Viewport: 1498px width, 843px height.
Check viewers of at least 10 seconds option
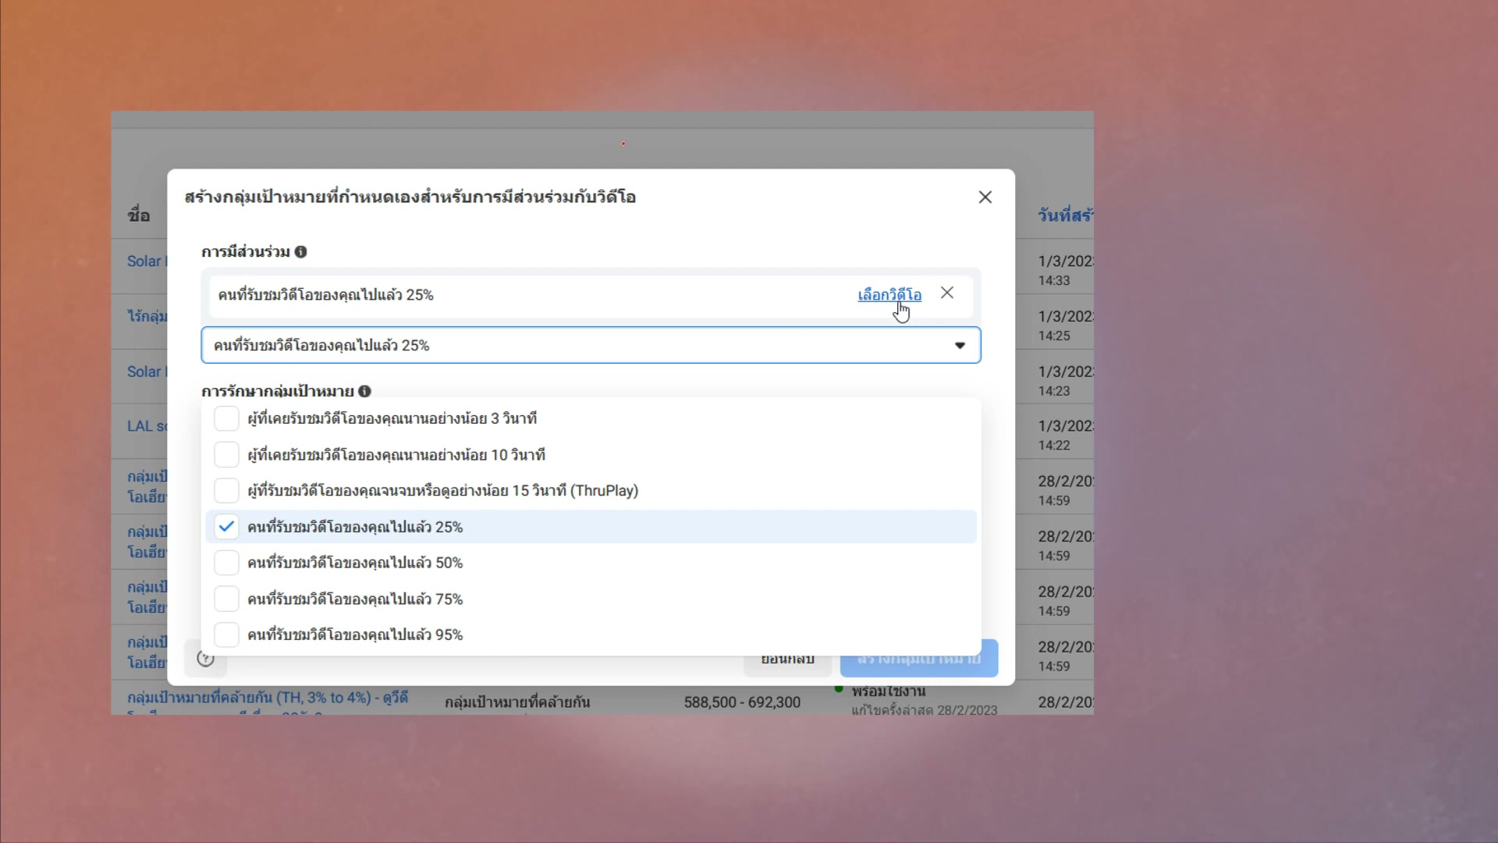(226, 454)
